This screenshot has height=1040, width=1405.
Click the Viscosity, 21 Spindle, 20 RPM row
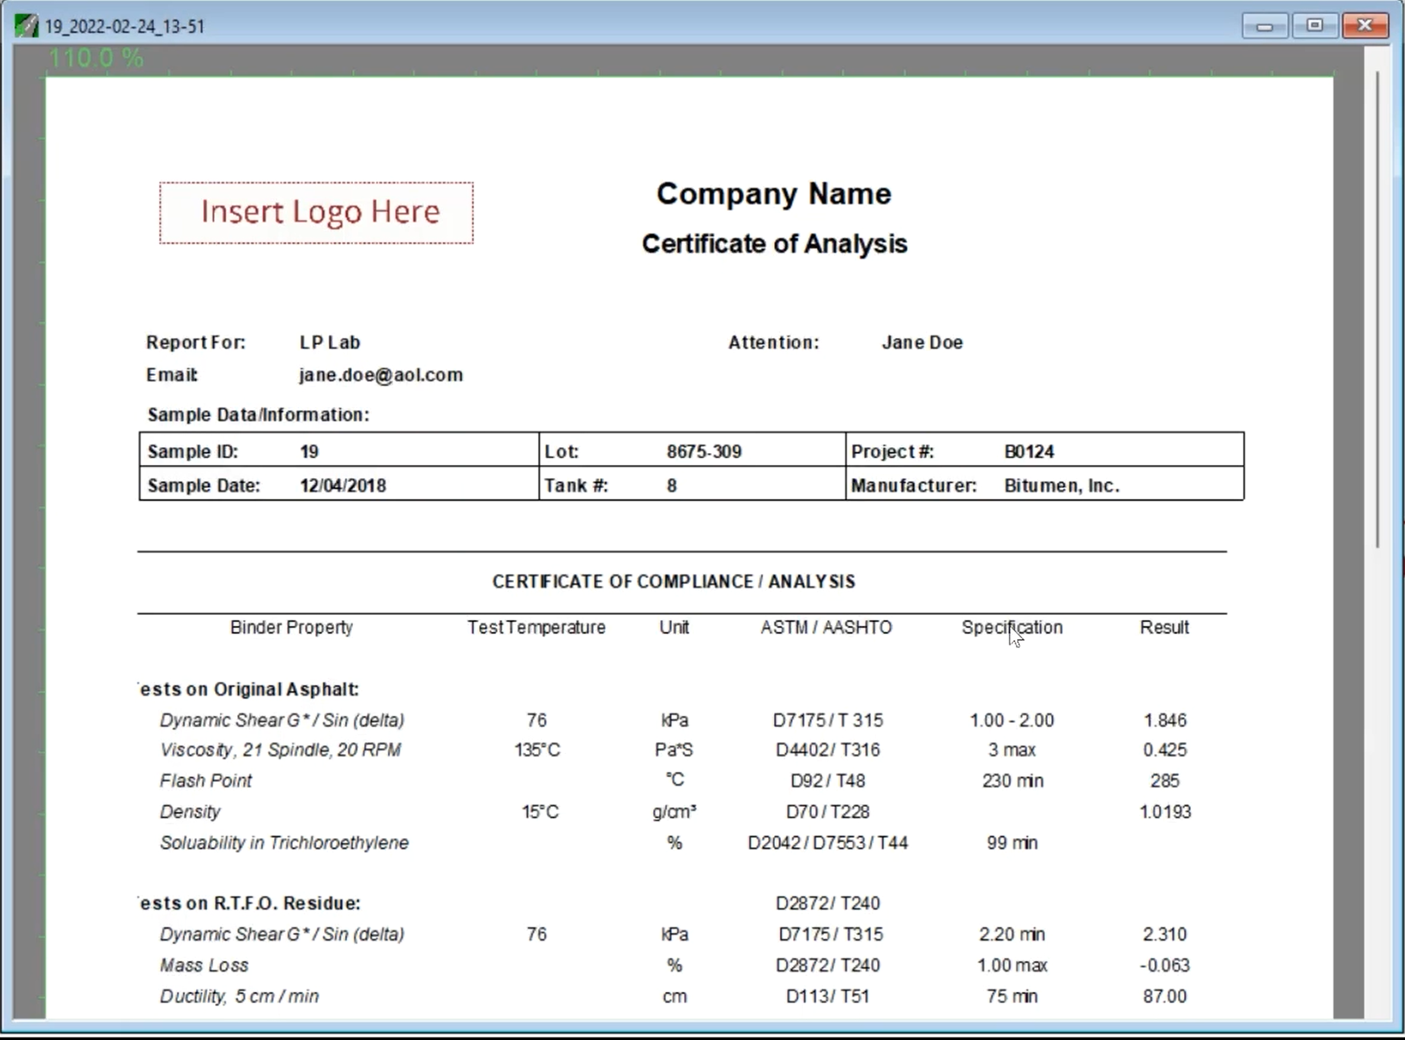[x=280, y=750]
